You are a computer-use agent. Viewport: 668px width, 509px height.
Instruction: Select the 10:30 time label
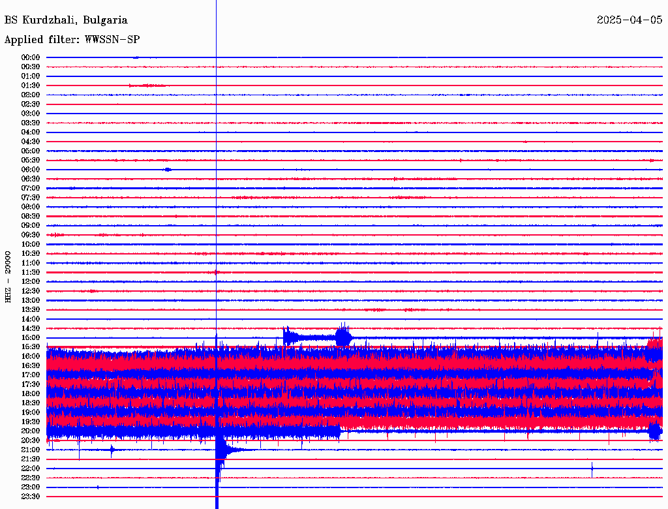pos(31,254)
